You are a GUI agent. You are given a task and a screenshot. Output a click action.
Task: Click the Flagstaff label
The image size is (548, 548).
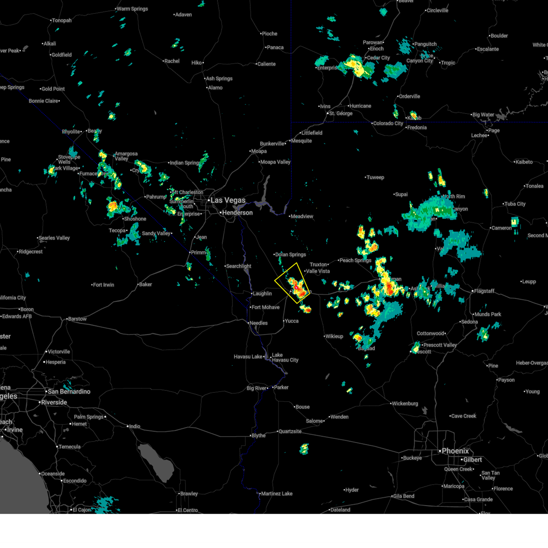(x=485, y=291)
